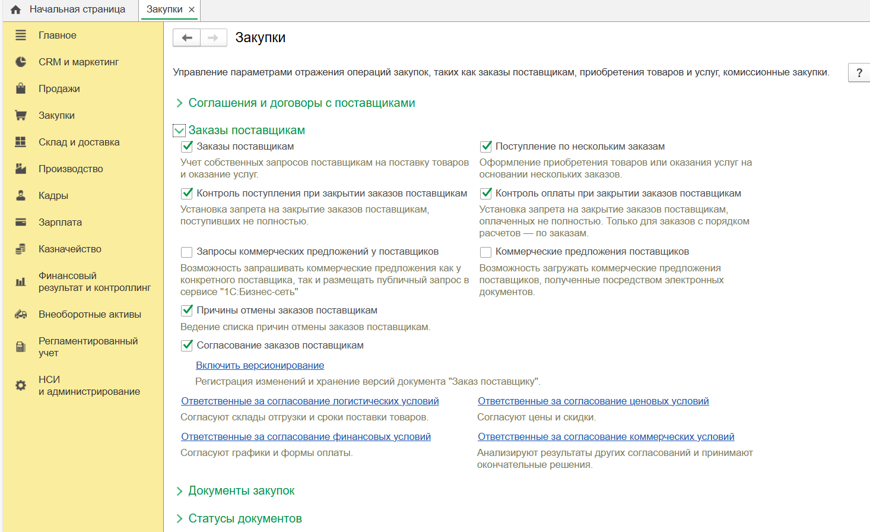The height and width of the screenshot is (532, 870).
Task: Enable Запросы коммерческих предложений у поставщиков checkbox
Action: pos(187,252)
